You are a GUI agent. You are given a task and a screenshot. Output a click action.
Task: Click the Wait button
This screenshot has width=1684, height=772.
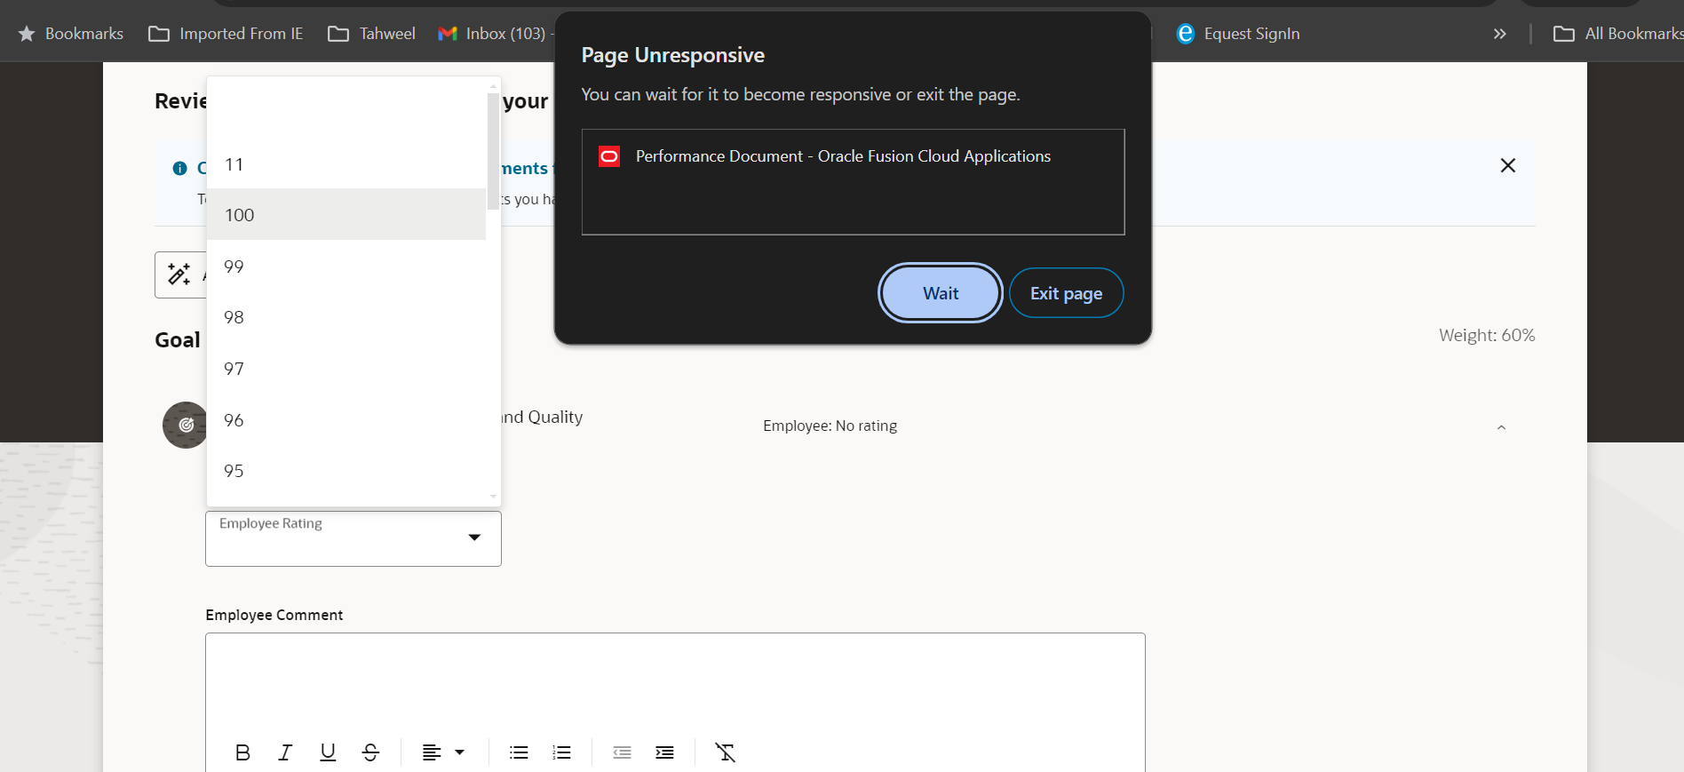(941, 293)
